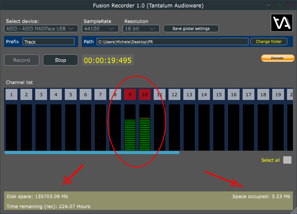The width and height of the screenshot is (297, 214).
Task: Click the Disk space 135703.09 Mb text
Action: pyautogui.click(x=37, y=196)
